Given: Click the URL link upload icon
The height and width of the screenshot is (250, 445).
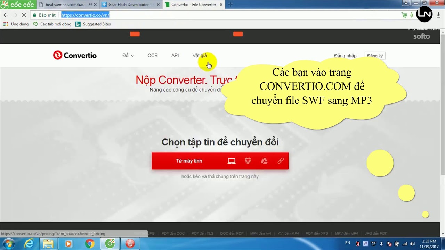Looking at the screenshot, I should pyautogui.click(x=281, y=161).
